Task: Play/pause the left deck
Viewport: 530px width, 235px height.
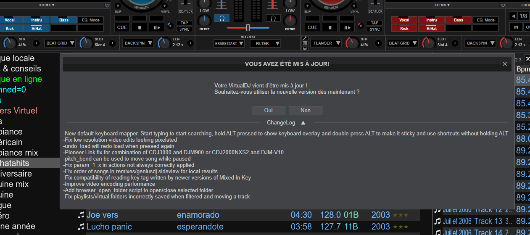Action: point(156,27)
